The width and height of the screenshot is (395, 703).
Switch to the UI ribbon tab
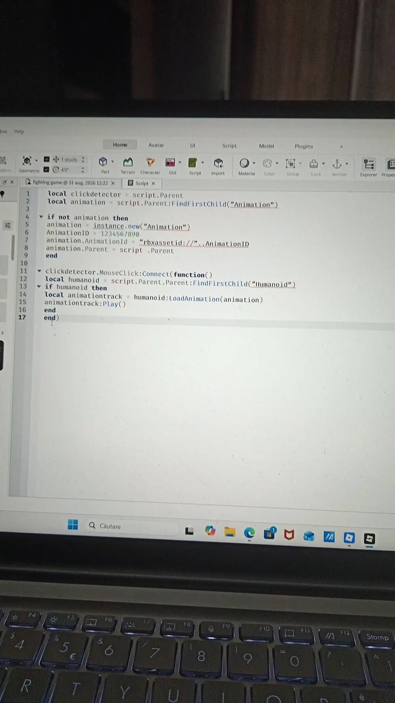(x=192, y=146)
